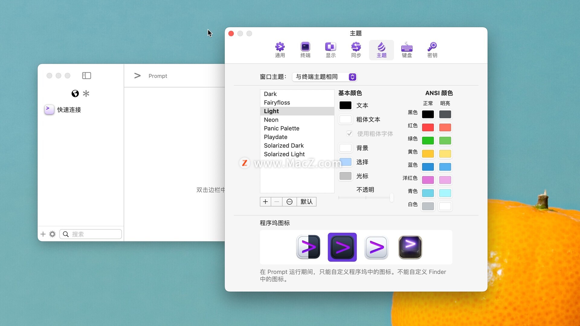Select the Fairyfloss theme

(277, 103)
